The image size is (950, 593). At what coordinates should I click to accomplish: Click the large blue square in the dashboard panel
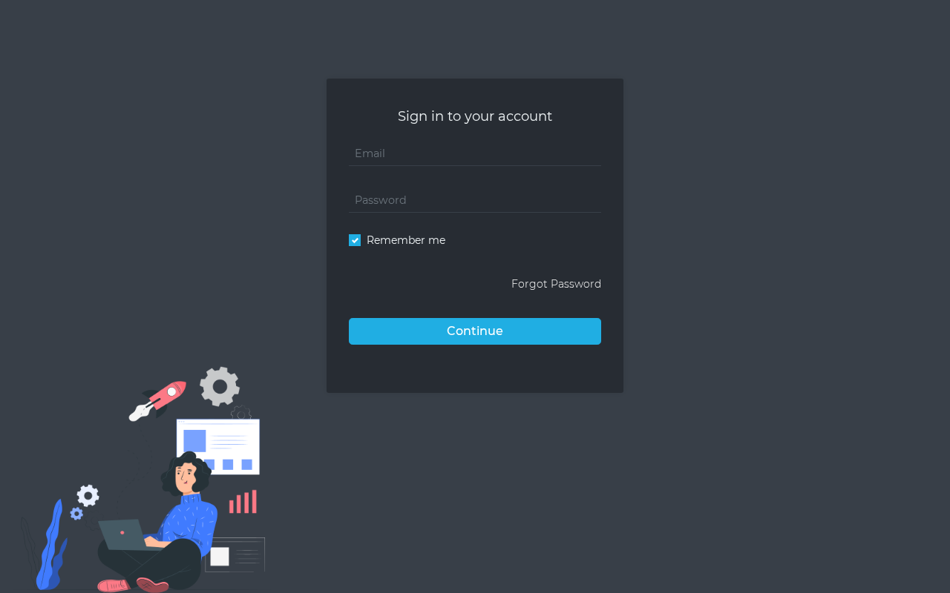coord(194,441)
